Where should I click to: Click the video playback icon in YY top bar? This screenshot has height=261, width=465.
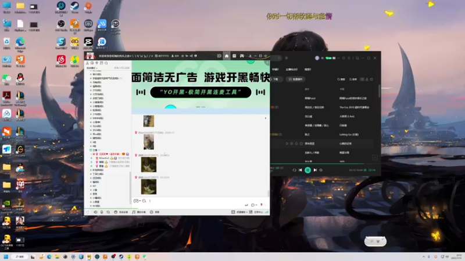[219, 56]
